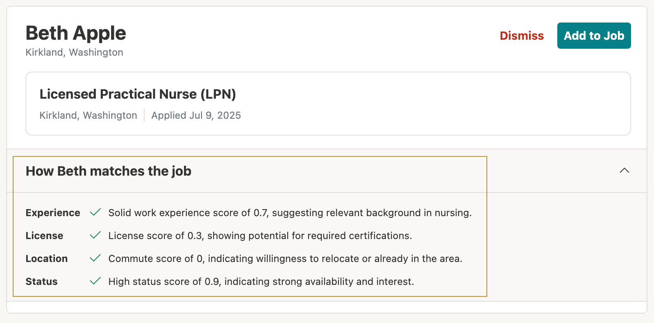Click the Applied Jul 9, 2025 date
This screenshot has width=654, height=323.
tap(196, 115)
